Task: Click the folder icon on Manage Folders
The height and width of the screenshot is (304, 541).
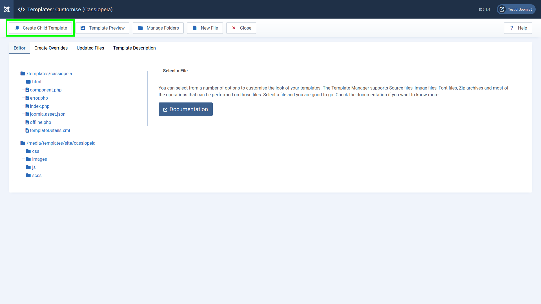Action: (x=140, y=28)
